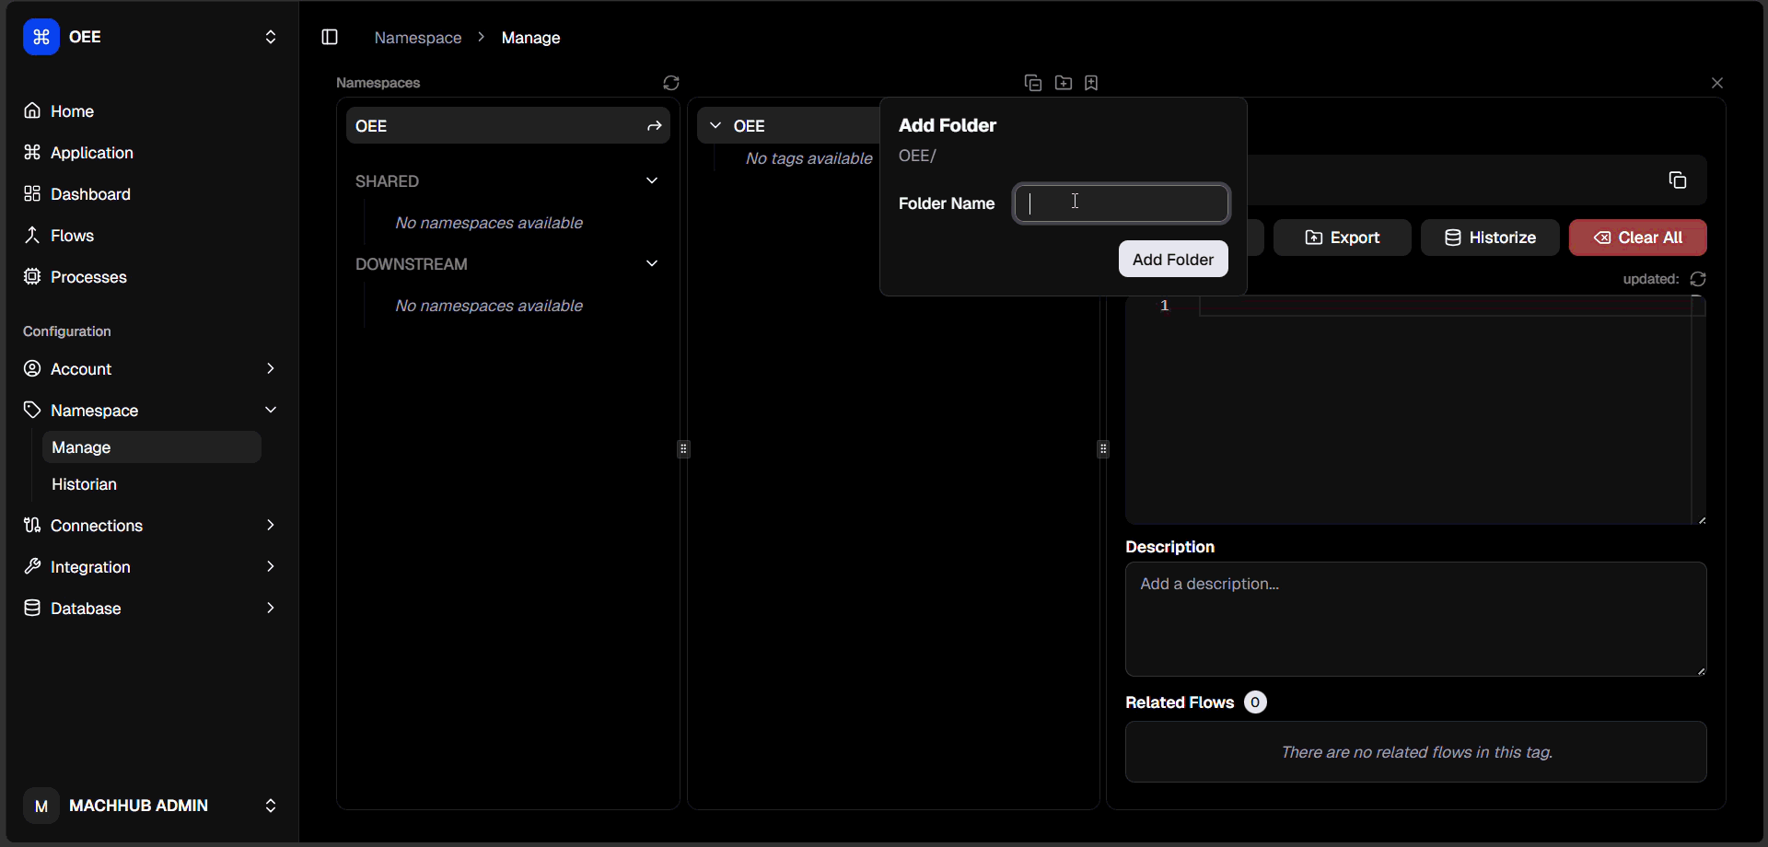This screenshot has height=847, width=1768.
Task: Collapse the SHARED namespaces section
Action: pos(652,180)
